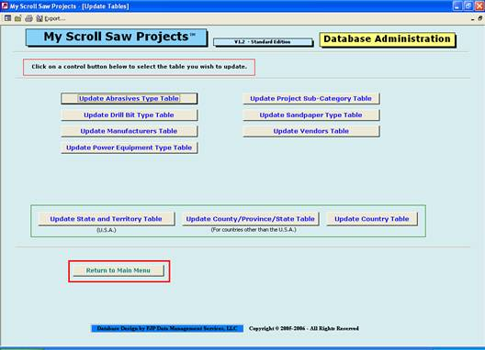Return to Main Menu
485x350 pixels.
click(x=118, y=270)
